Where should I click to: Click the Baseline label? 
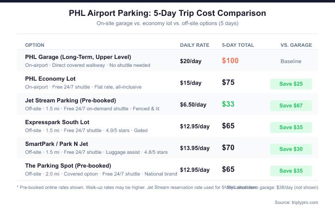point(291,61)
